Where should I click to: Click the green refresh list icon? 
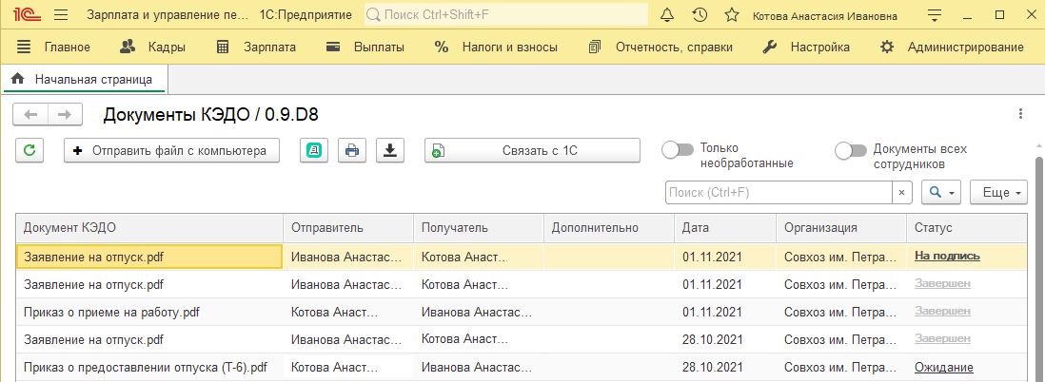tap(30, 150)
